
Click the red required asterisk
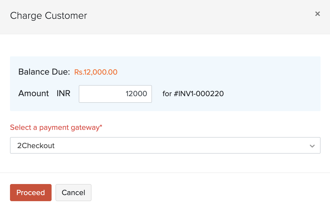coord(101,127)
